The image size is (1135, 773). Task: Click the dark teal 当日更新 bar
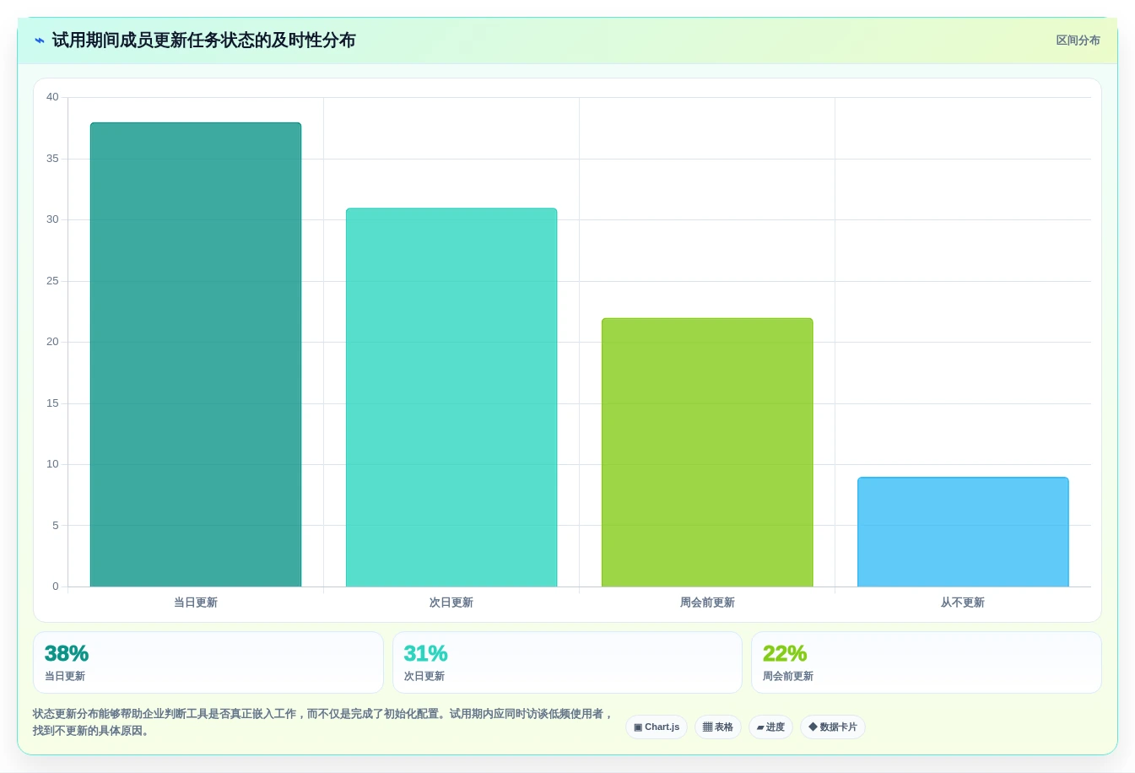[196, 354]
